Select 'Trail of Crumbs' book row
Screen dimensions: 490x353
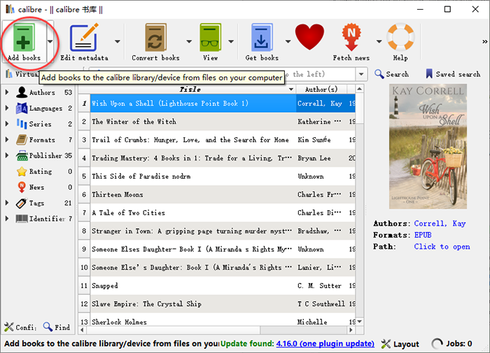[x=216, y=140]
